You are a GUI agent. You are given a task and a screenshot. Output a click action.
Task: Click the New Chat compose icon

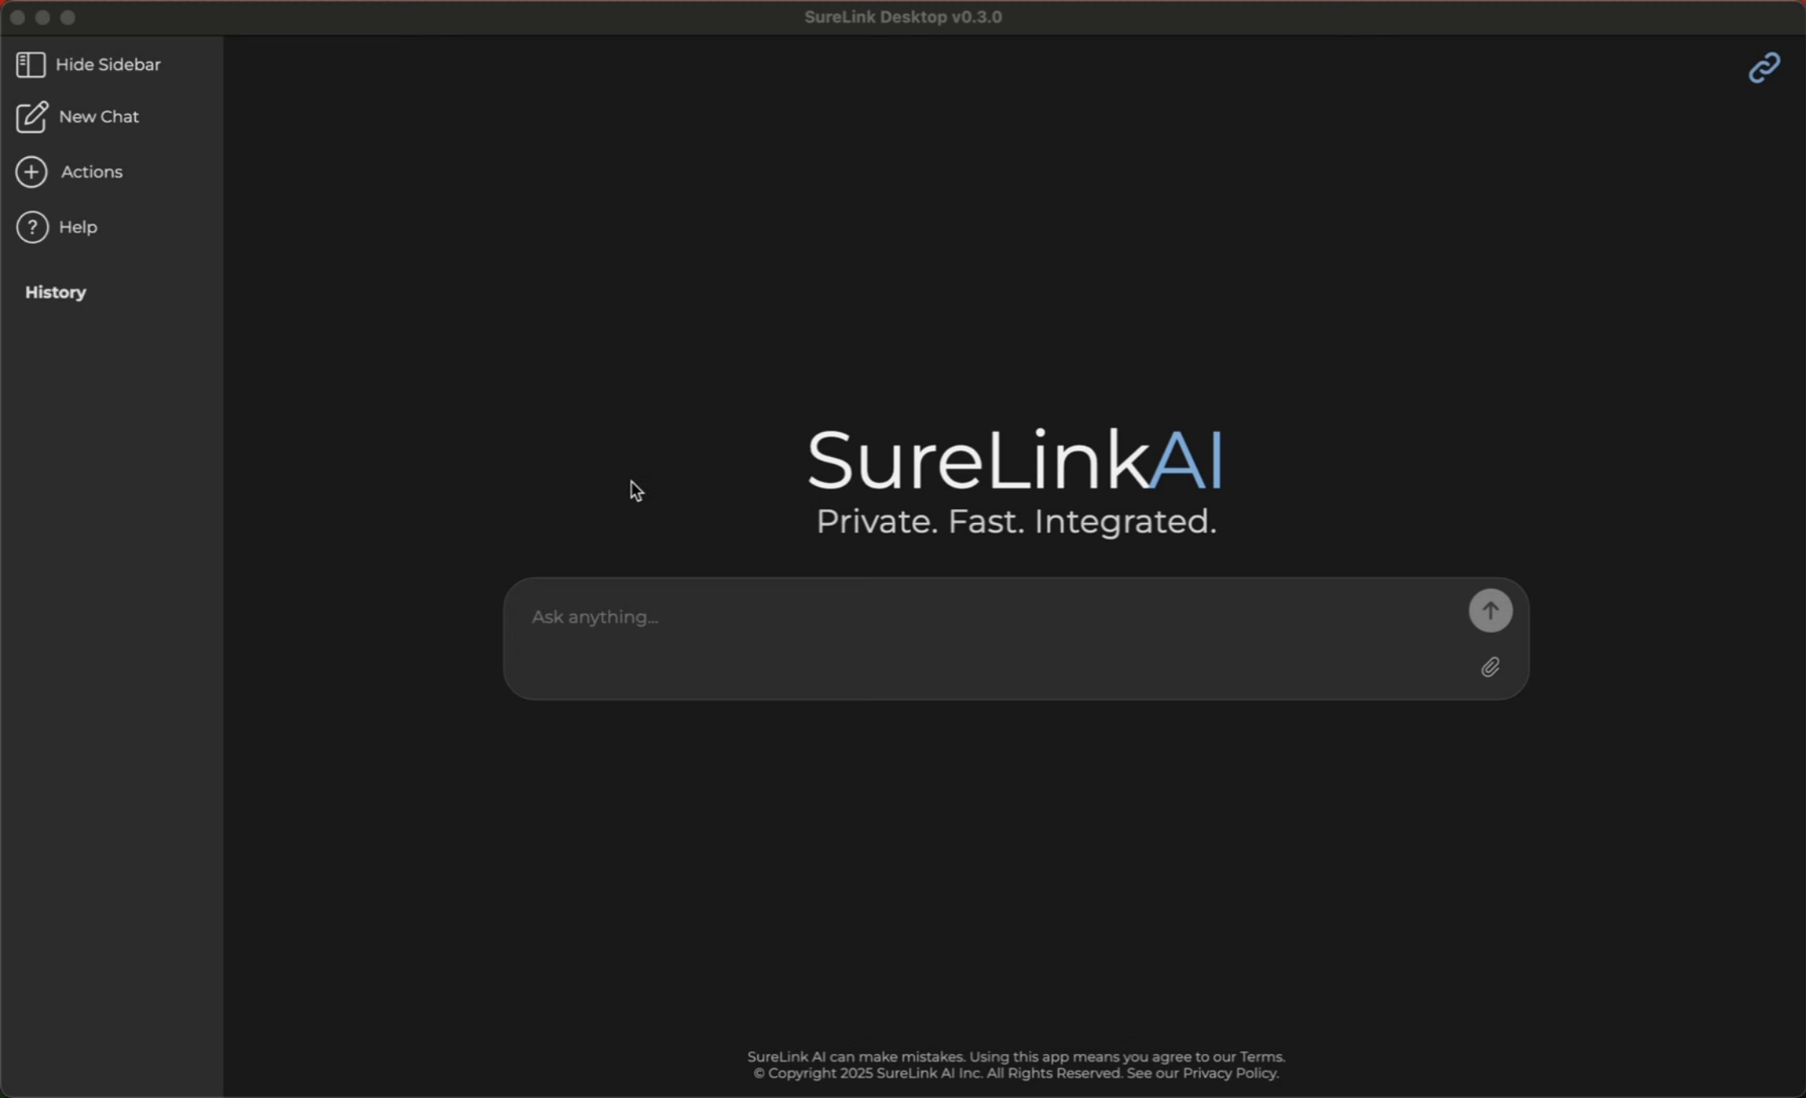(32, 117)
